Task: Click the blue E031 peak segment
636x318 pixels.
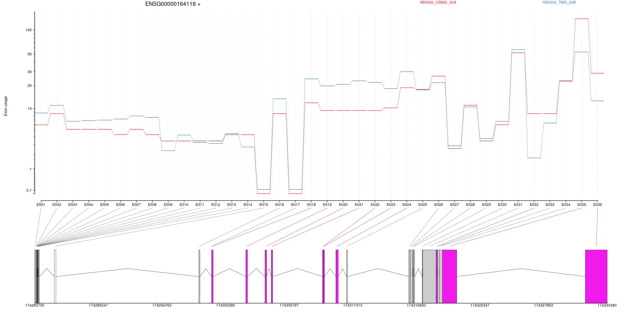Action: pyautogui.click(x=518, y=50)
